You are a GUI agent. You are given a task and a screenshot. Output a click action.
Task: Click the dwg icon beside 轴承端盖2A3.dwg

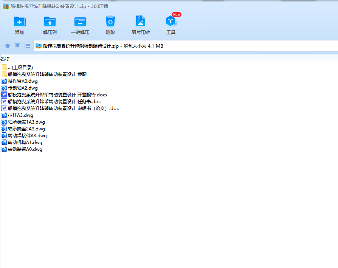coord(4,129)
